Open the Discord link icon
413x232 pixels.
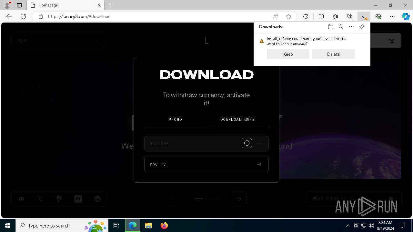click(21, 199)
